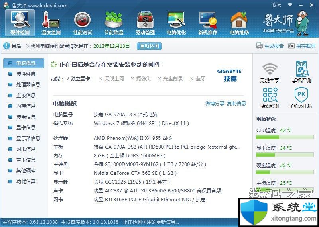Click the model value 技嘉 GA-970A-DS3 台式电脑

coord(125,115)
